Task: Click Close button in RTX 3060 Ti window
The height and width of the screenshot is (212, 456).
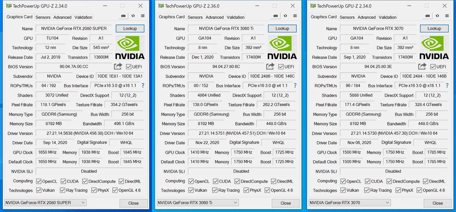Action: click(286, 203)
